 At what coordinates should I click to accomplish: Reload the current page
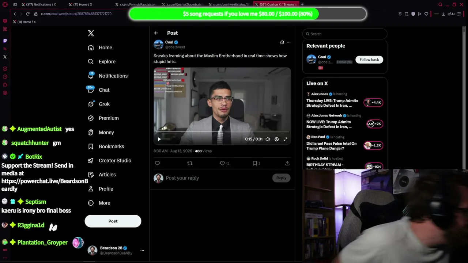(x=27, y=14)
